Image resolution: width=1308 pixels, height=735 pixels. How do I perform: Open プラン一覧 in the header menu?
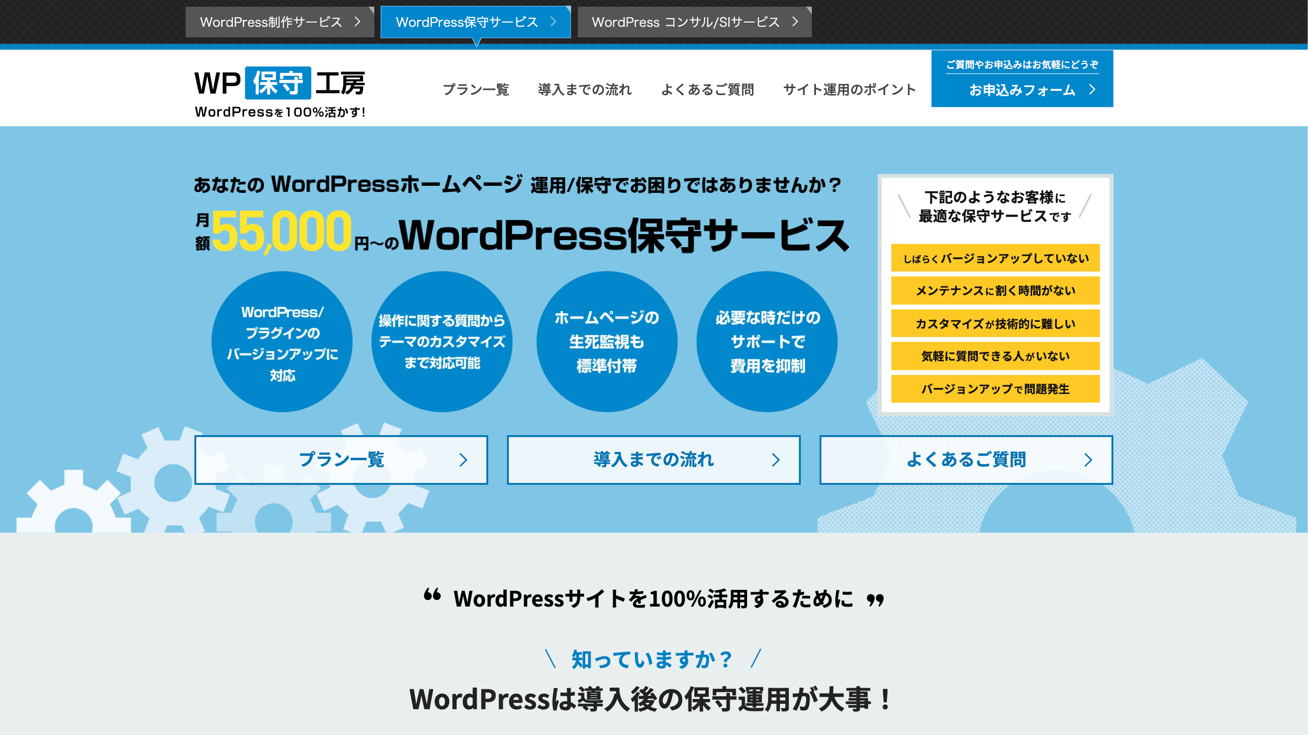tap(475, 90)
